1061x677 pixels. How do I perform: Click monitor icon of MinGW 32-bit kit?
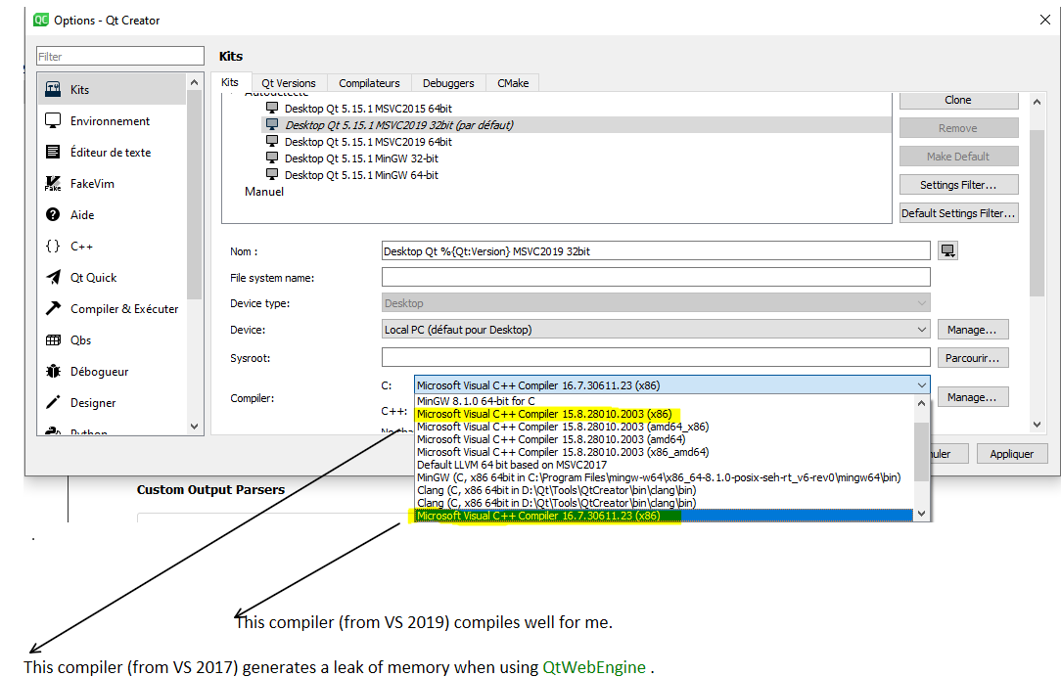tap(272, 158)
